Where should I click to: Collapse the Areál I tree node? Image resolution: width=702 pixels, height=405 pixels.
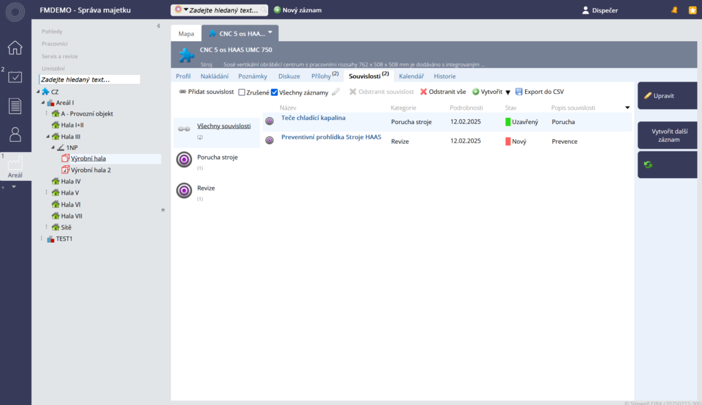tap(43, 103)
